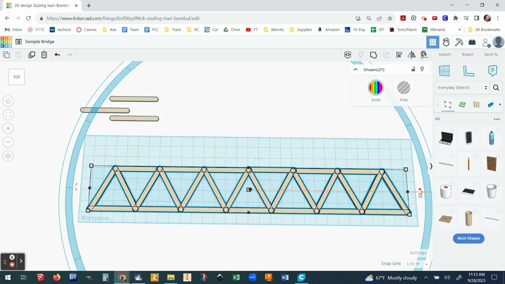
Task: Open Sim Lab physics icon
Action: [446, 42]
